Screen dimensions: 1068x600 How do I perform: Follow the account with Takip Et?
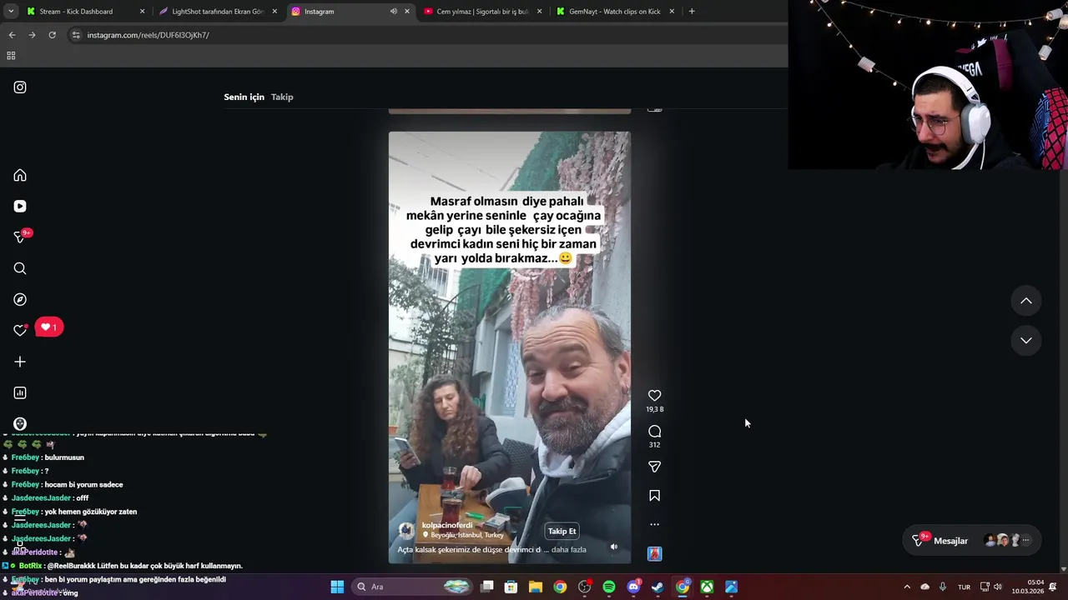coord(562,532)
